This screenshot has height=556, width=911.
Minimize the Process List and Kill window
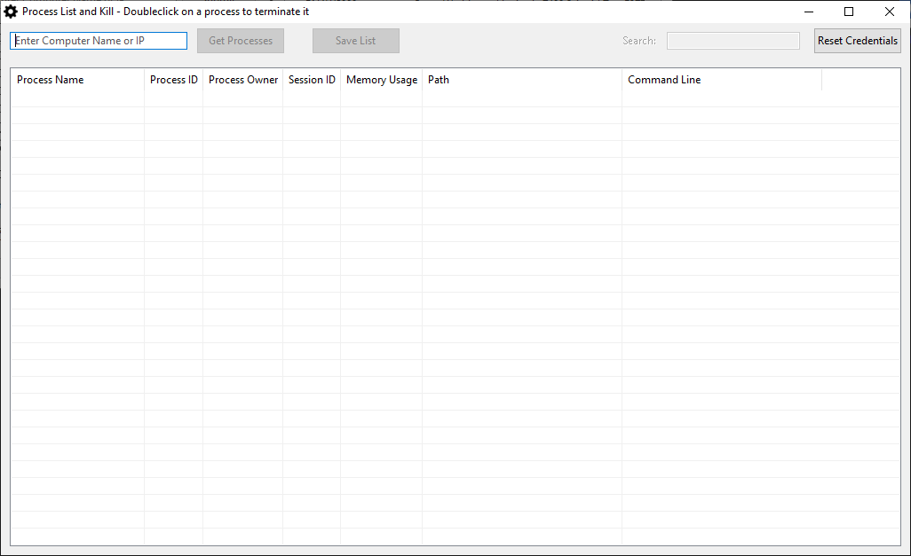tap(808, 12)
